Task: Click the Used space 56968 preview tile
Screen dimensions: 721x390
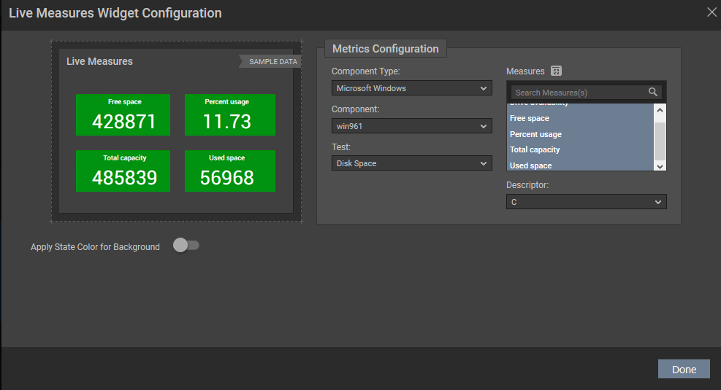Action: click(230, 171)
